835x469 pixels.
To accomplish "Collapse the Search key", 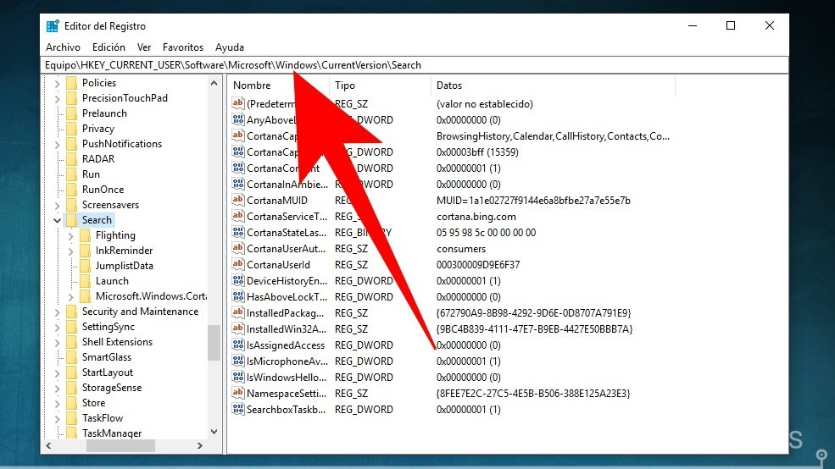I will coord(57,220).
